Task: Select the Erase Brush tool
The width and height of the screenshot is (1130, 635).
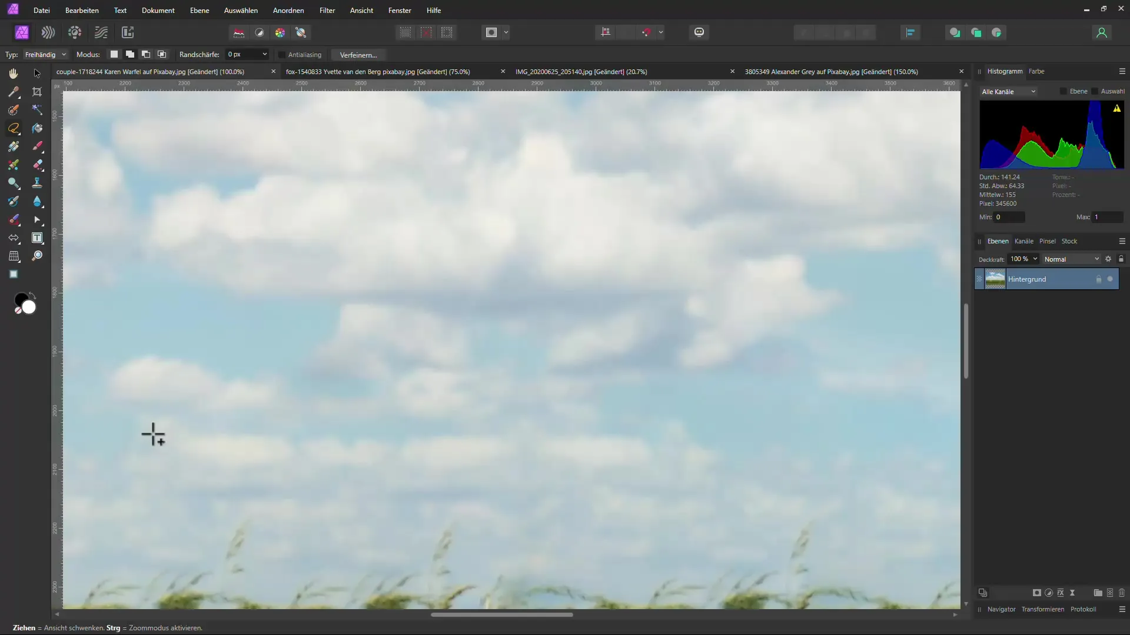Action: [37, 165]
